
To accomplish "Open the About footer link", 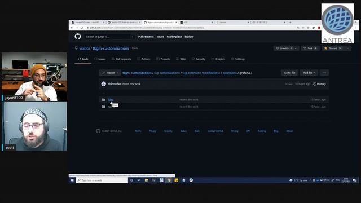I will 289,131.
